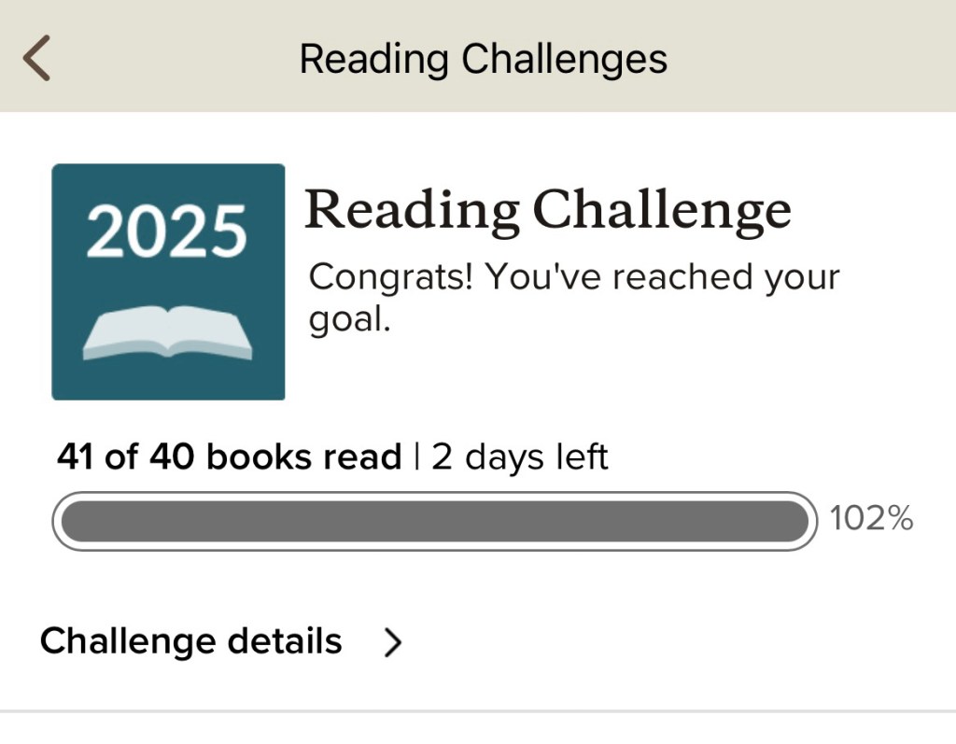Click the word "goal." in the message

(348, 320)
